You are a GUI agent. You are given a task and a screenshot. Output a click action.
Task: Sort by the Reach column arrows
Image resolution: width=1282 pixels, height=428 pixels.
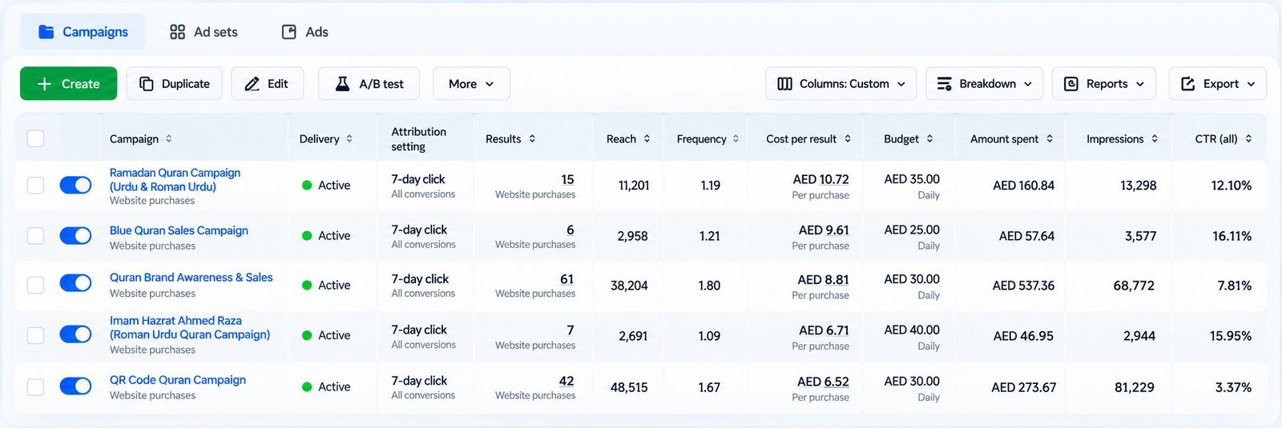click(x=647, y=138)
